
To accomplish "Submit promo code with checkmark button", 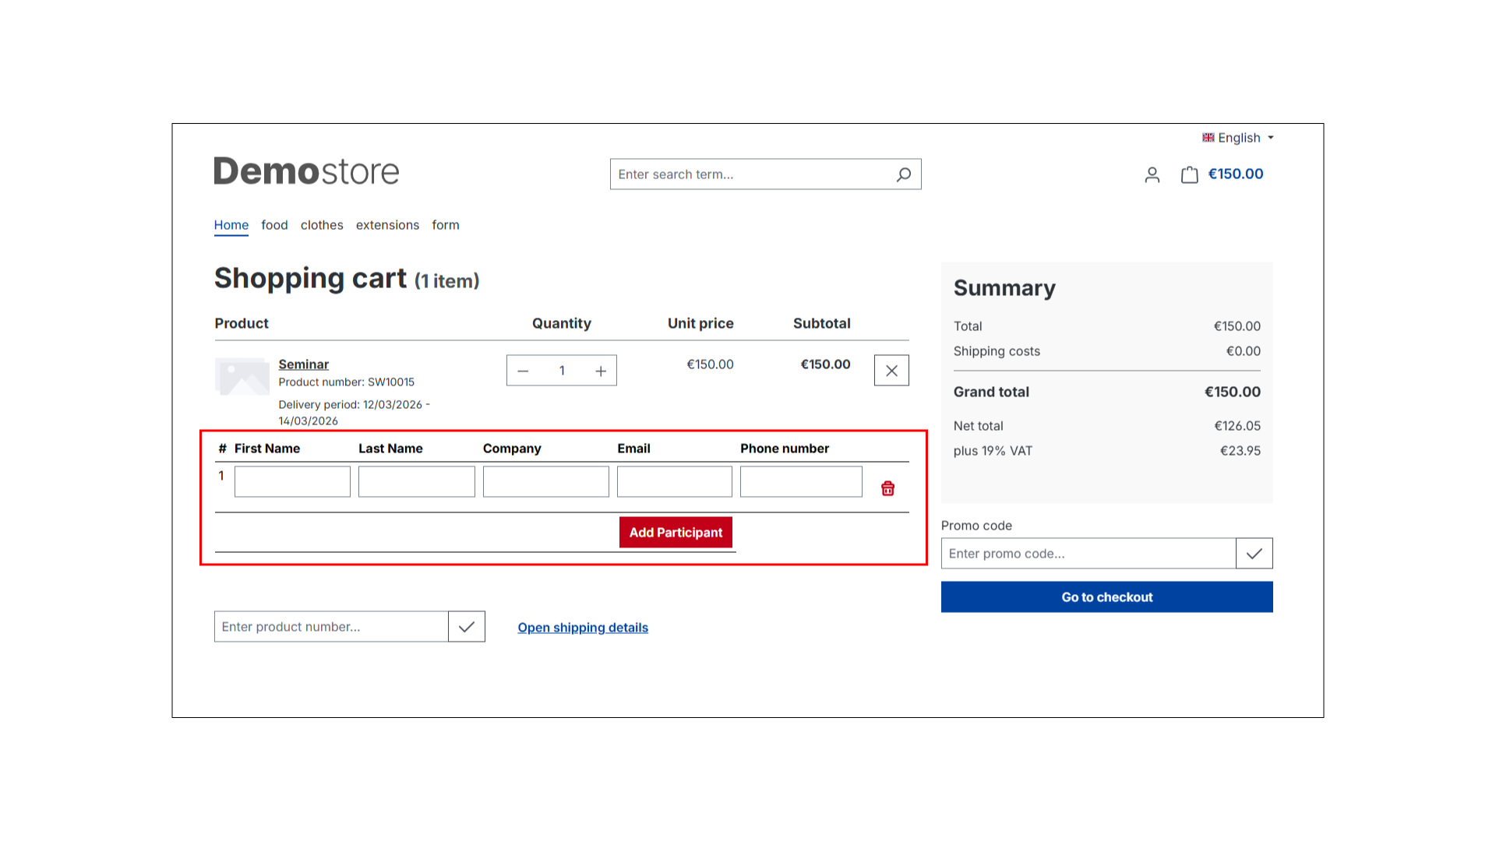I will click(1254, 554).
